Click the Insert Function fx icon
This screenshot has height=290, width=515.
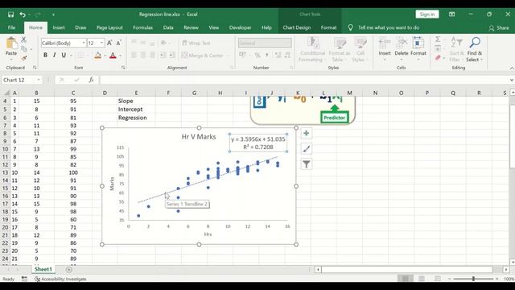click(x=91, y=80)
